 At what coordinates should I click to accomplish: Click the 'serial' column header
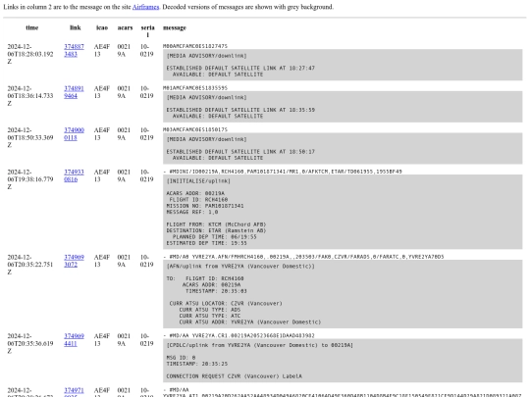(147, 31)
